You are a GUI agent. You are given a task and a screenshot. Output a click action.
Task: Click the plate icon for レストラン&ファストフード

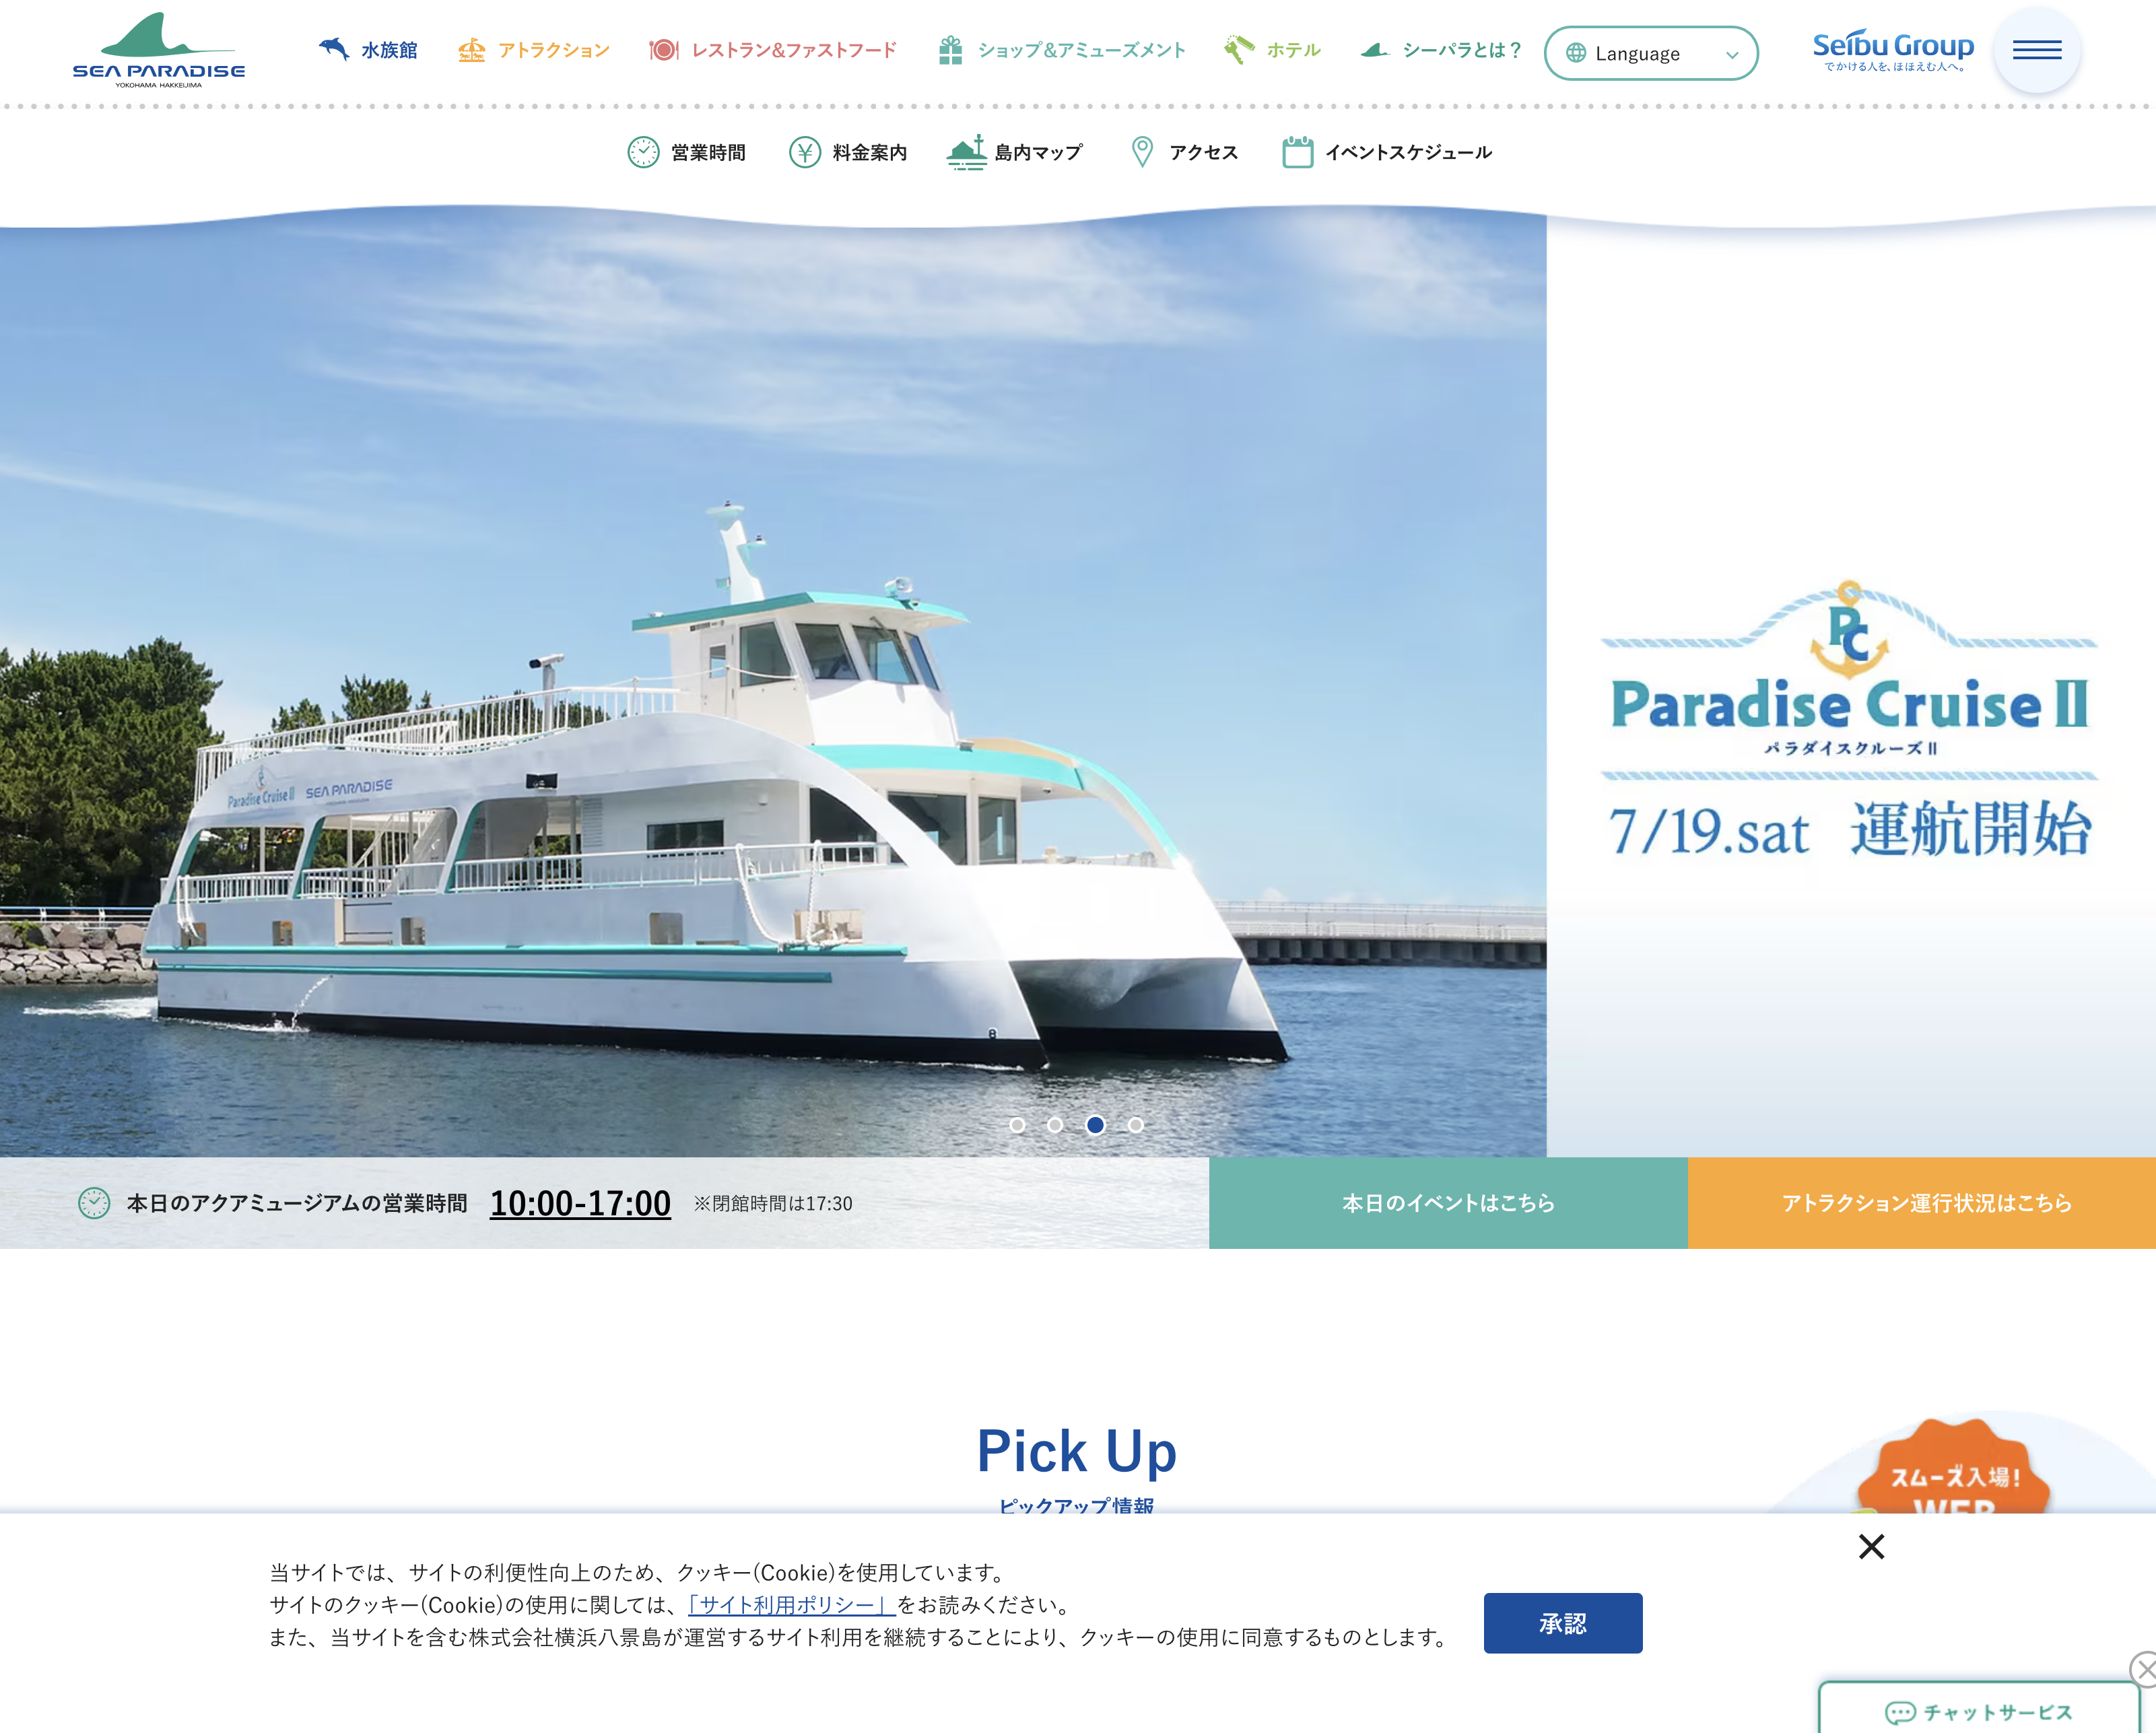pos(664,49)
